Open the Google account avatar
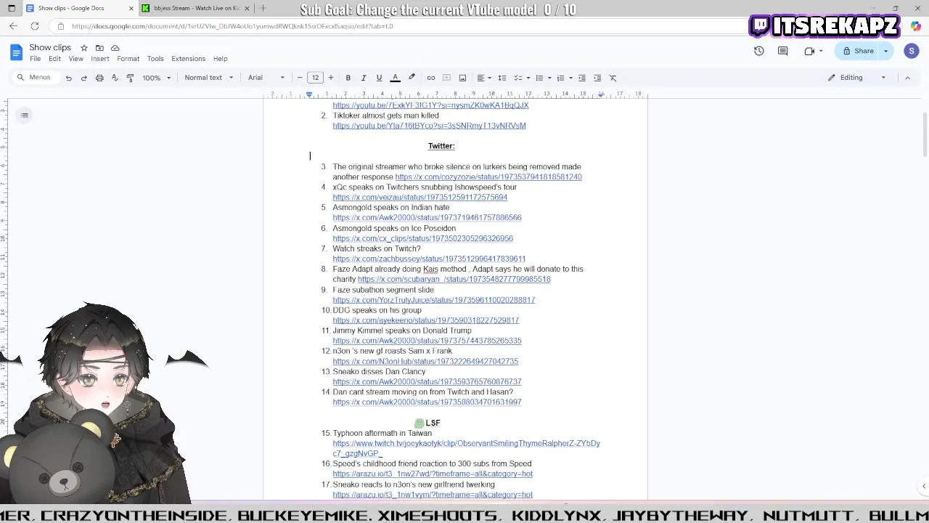 coord(912,51)
